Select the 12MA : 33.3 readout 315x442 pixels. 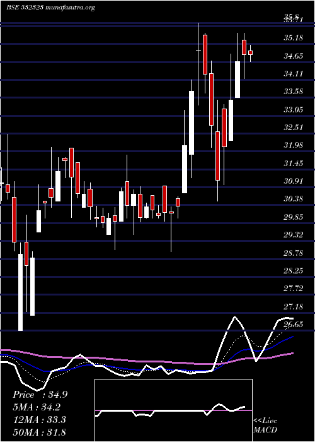(x=39, y=420)
